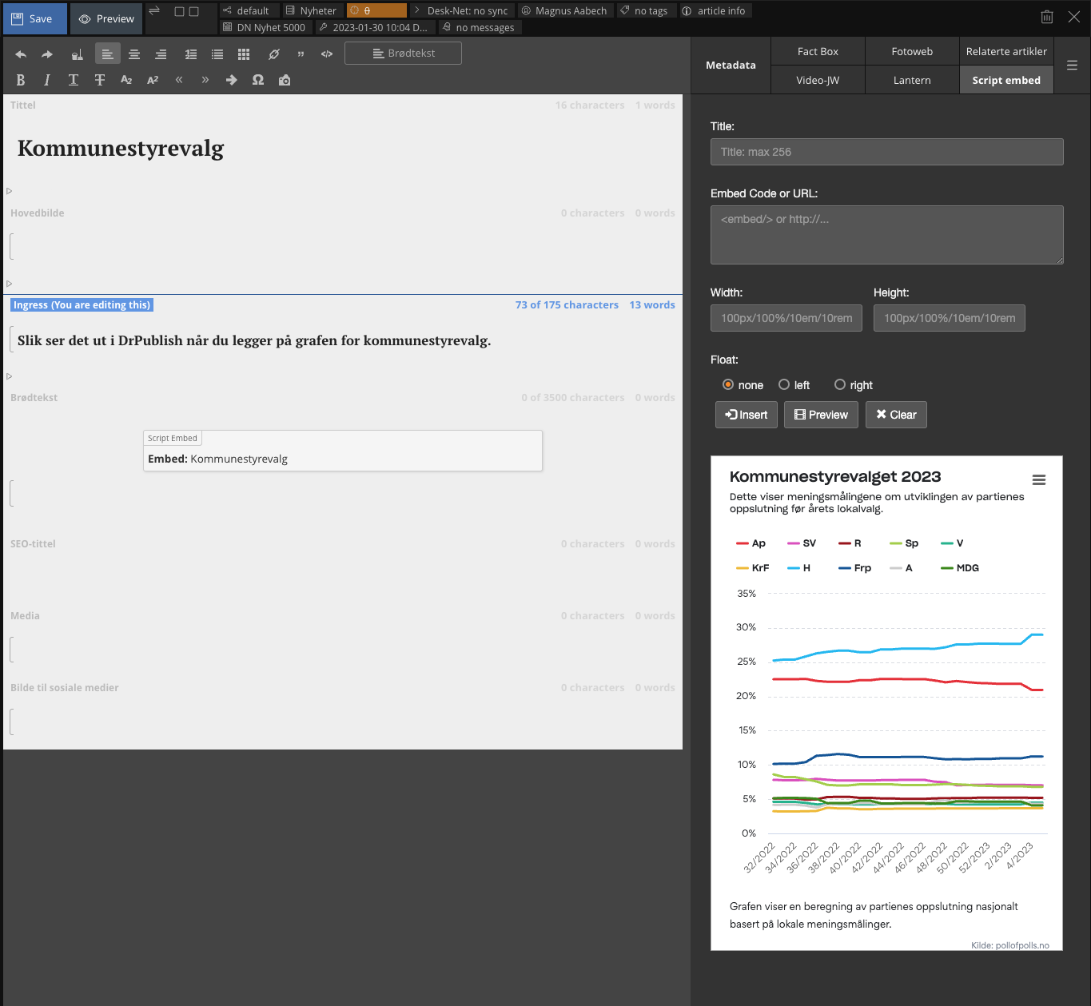Click the undo arrow icon

[21, 54]
